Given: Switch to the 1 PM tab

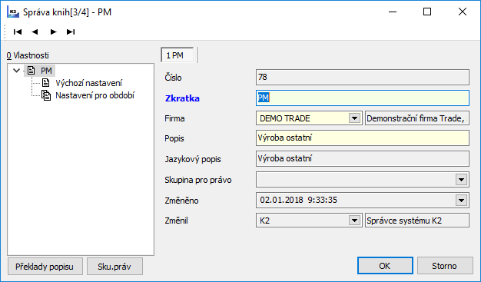Looking at the screenshot, I should pyautogui.click(x=177, y=55).
